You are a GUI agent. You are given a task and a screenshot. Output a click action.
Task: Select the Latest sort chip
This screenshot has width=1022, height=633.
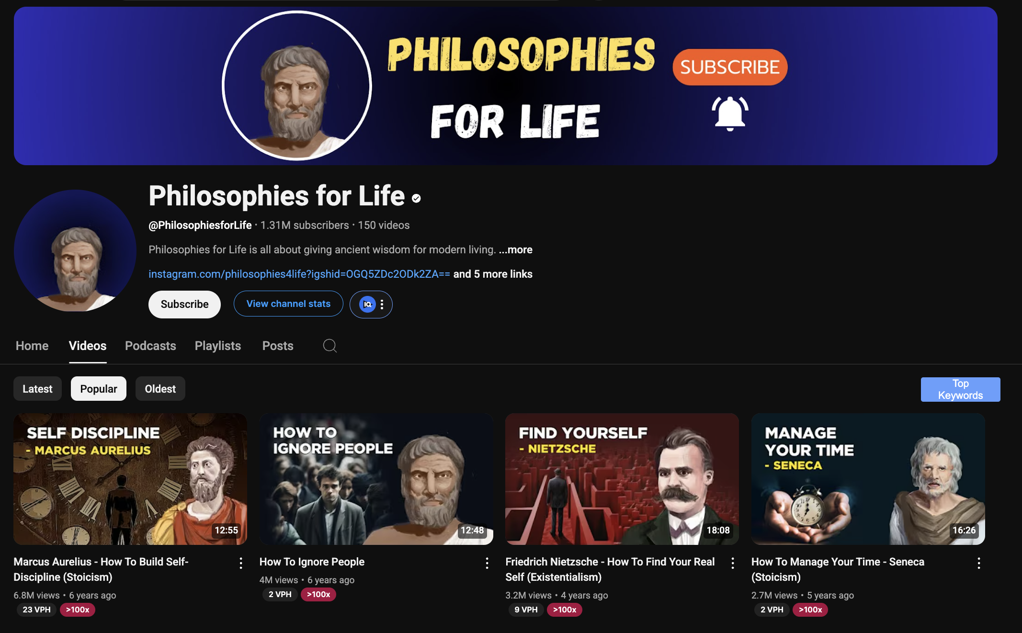(37, 389)
